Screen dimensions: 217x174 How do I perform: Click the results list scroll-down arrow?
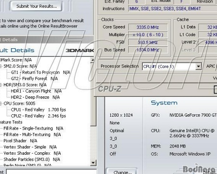click(x=93, y=162)
